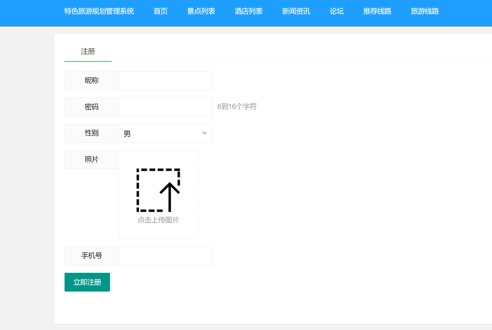Open 首页 from the navigation bar

(160, 11)
